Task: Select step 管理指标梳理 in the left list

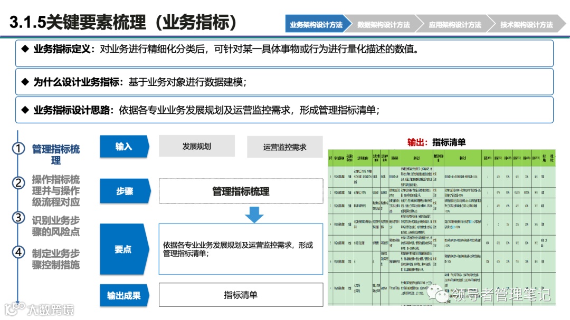Action: tap(55, 154)
